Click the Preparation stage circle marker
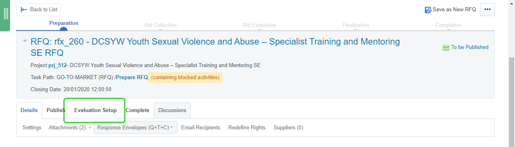 pos(64,29)
